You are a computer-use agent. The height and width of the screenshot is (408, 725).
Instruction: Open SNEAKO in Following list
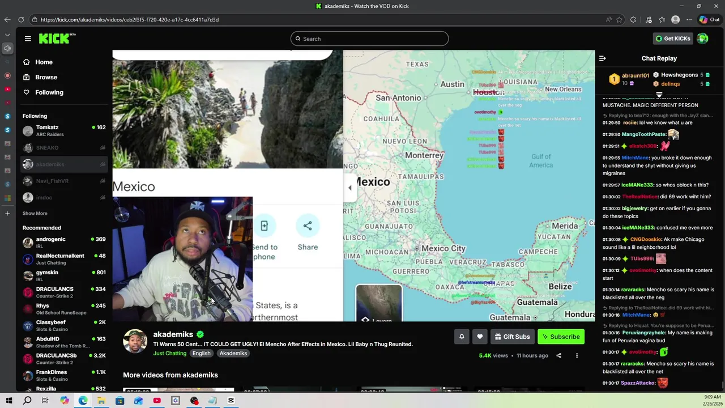(x=64, y=148)
